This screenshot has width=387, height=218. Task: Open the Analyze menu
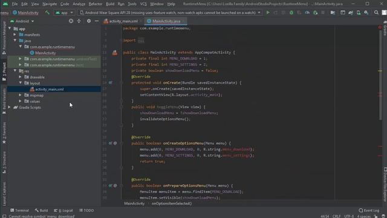pos(79,4)
